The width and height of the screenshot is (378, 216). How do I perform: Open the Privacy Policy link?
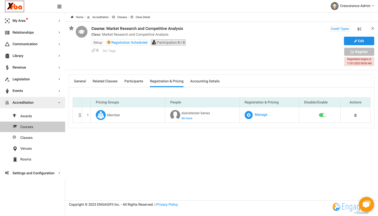(x=167, y=204)
